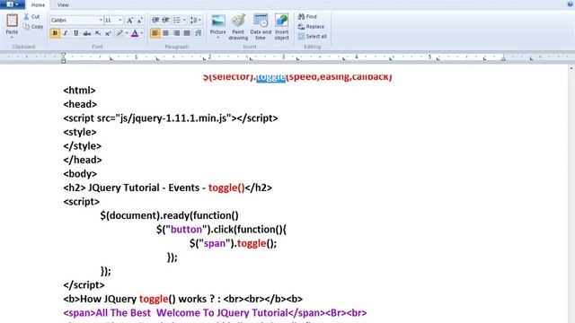The height and width of the screenshot is (323, 575).
Task: Toggle Strikethrough formatting
Action: coord(86,33)
